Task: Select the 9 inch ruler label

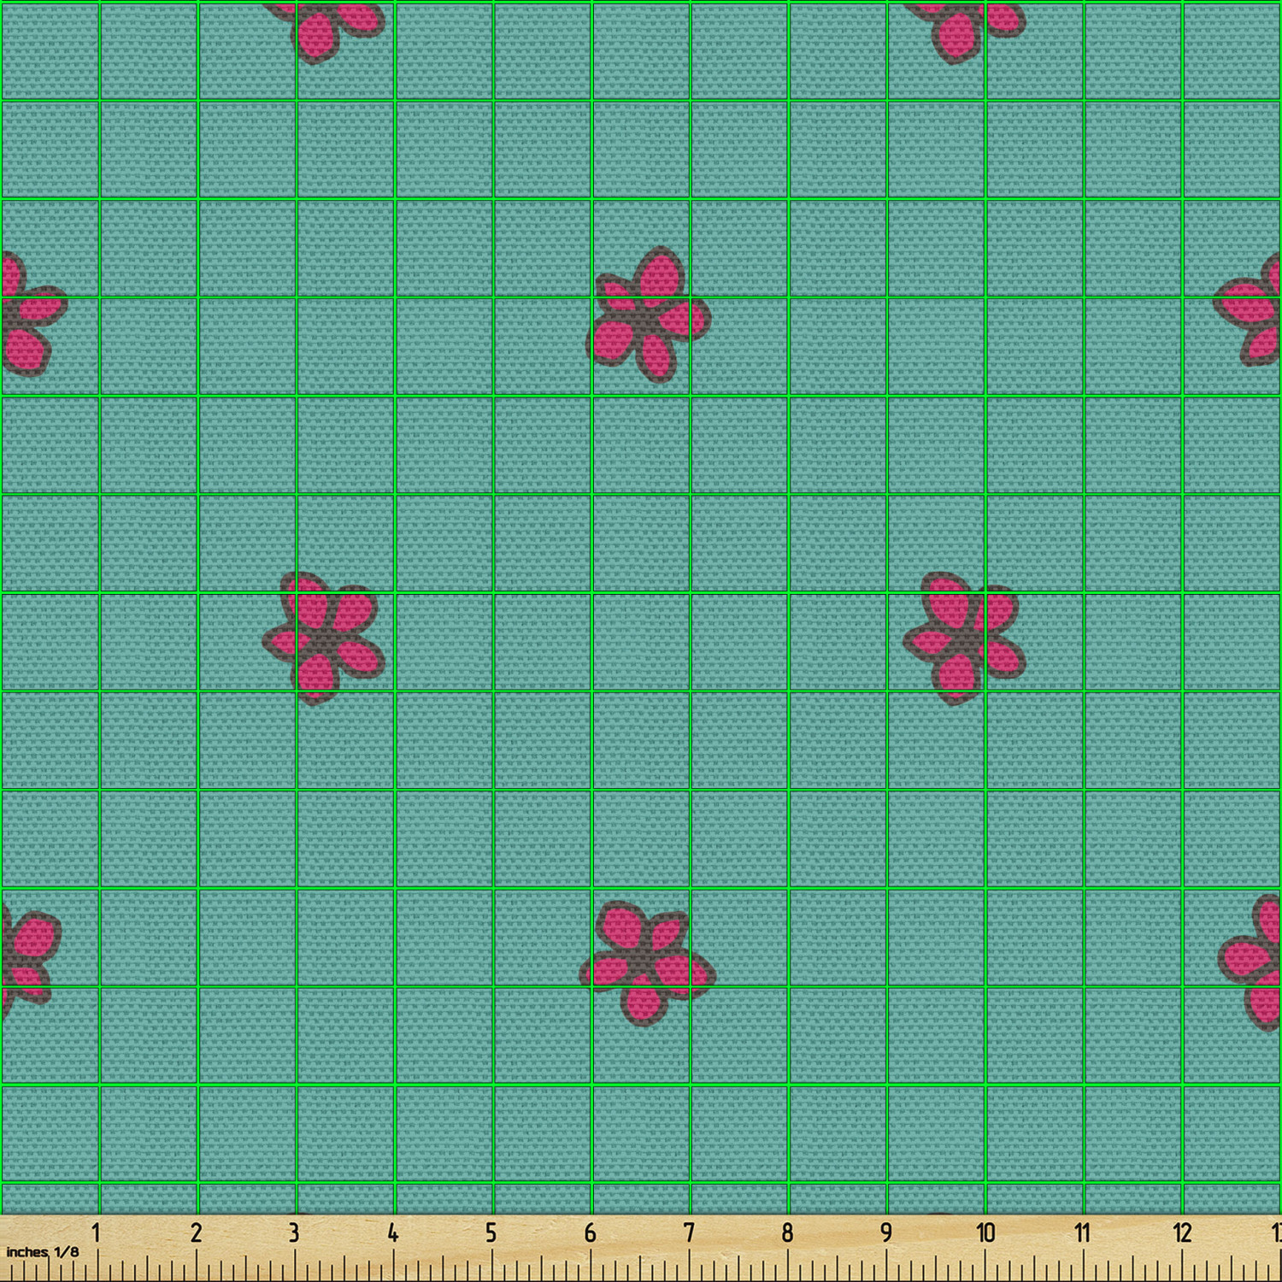Action: click(886, 1232)
